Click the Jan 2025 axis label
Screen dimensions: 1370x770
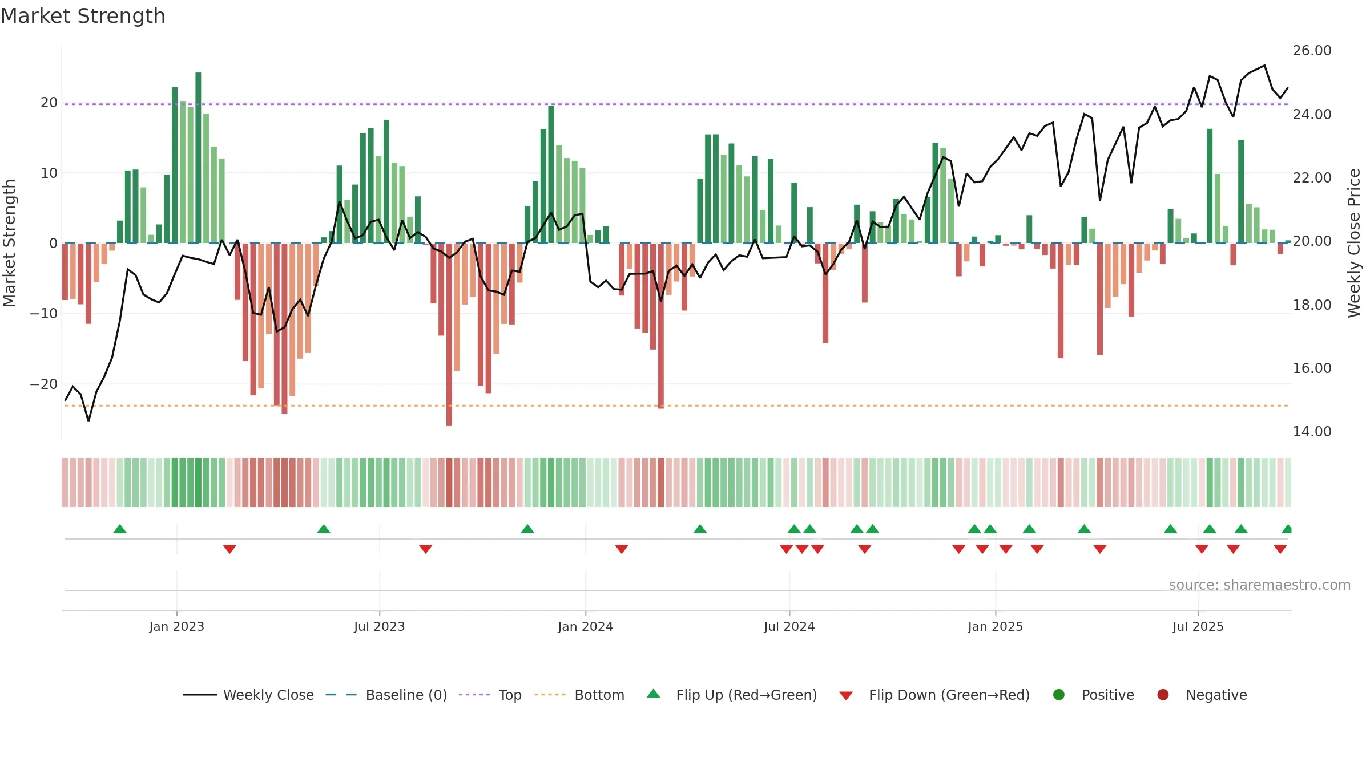click(995, 626)
